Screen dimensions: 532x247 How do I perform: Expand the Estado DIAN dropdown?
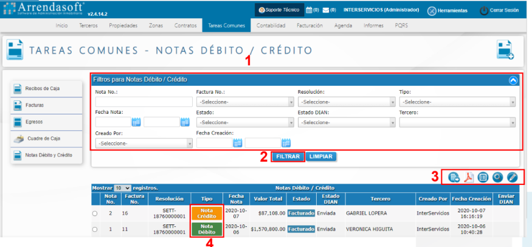[x=346, y=122]
